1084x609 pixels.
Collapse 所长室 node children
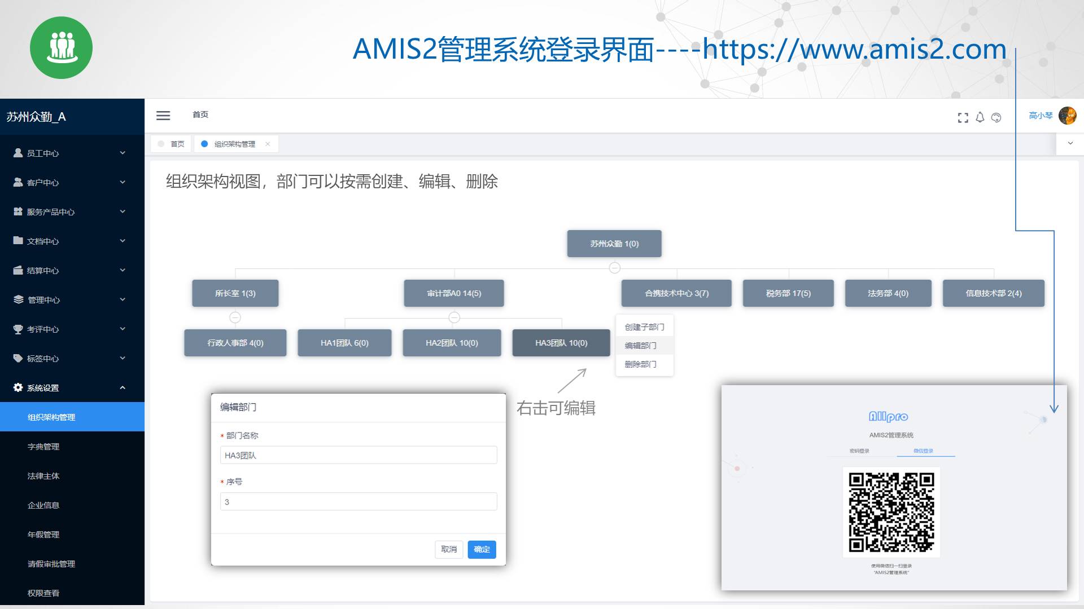pyautogui.click(x=235, y=317)
